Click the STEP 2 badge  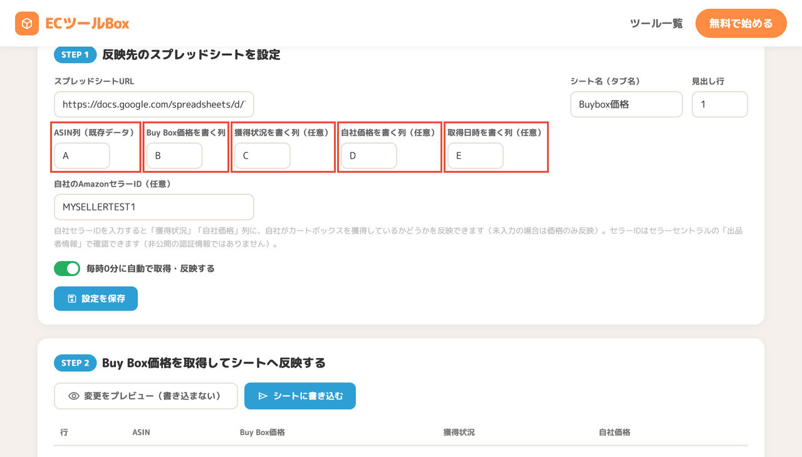pos(75,363)
